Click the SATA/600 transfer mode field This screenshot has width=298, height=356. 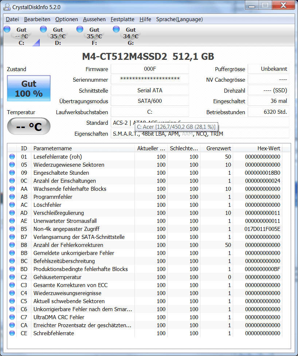point(150,101)
